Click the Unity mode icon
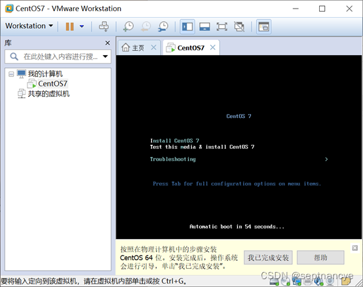 [239, 27]
